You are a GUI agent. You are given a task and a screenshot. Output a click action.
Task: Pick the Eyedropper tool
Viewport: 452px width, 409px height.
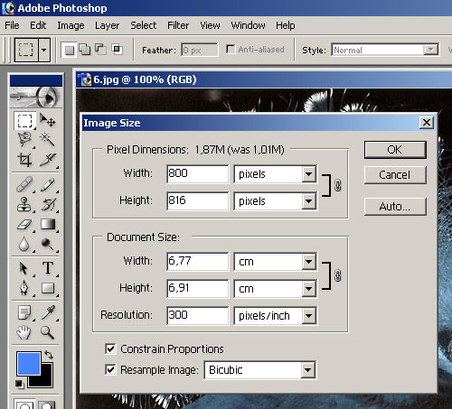(48, 312)
